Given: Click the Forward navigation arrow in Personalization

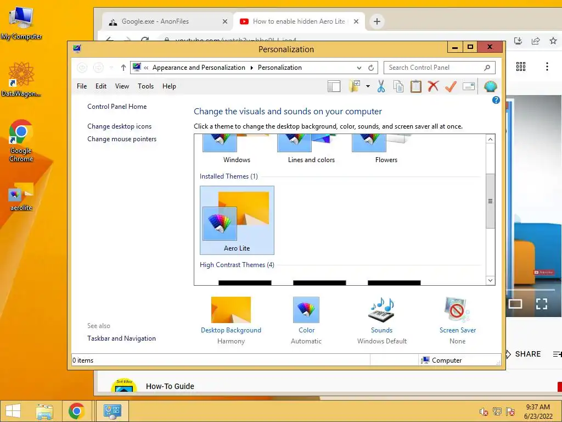Looking at the screenshot, I should pos(98,68).
